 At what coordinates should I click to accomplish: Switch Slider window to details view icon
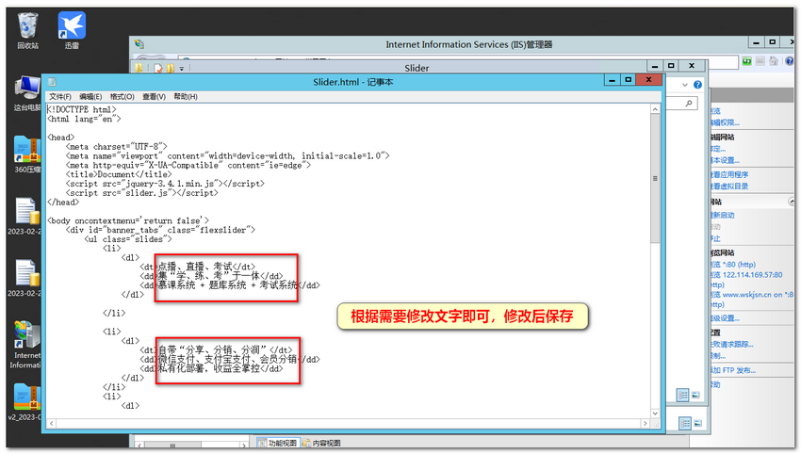coord(682,395)
